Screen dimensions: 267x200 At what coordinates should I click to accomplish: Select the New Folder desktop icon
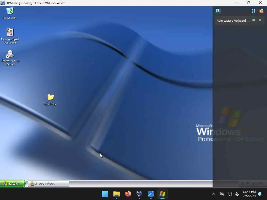[51, 100]
